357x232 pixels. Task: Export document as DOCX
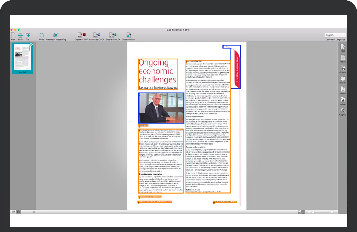[97, 35]
